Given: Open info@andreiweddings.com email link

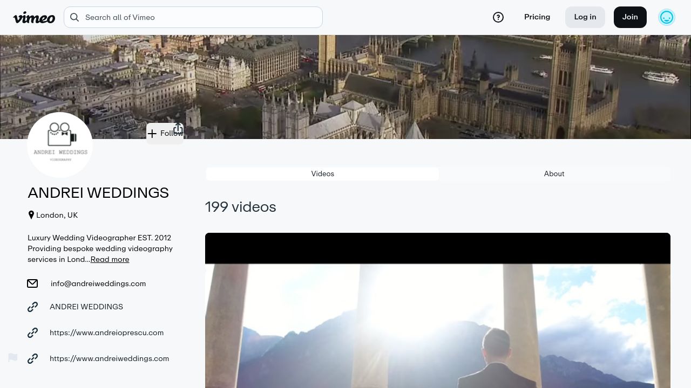Looking at the screenshot, I should 98,283.
